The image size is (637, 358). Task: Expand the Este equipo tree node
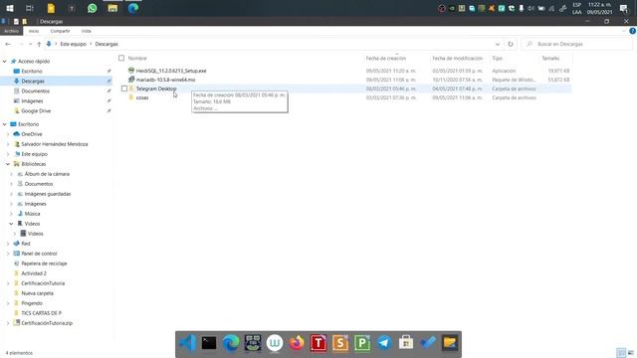8,154
